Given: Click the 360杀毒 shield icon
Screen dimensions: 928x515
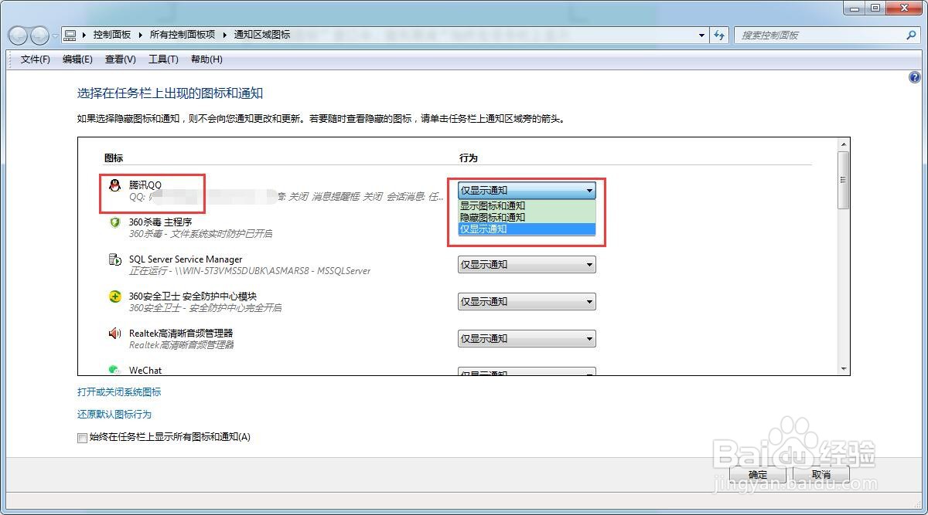Looking at the screenshot, I should click(x=114, y=222).
